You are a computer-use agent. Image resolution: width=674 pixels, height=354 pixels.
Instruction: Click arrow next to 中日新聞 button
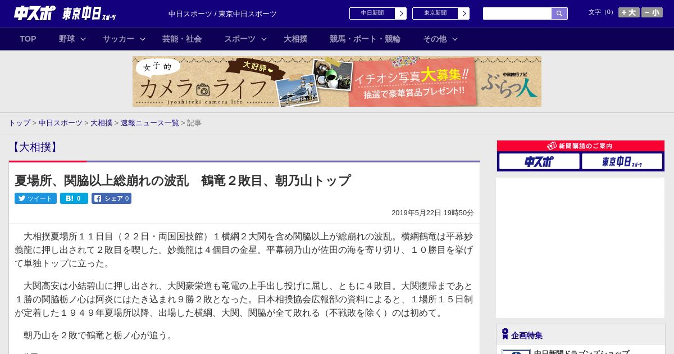click(x=400, y=13)
